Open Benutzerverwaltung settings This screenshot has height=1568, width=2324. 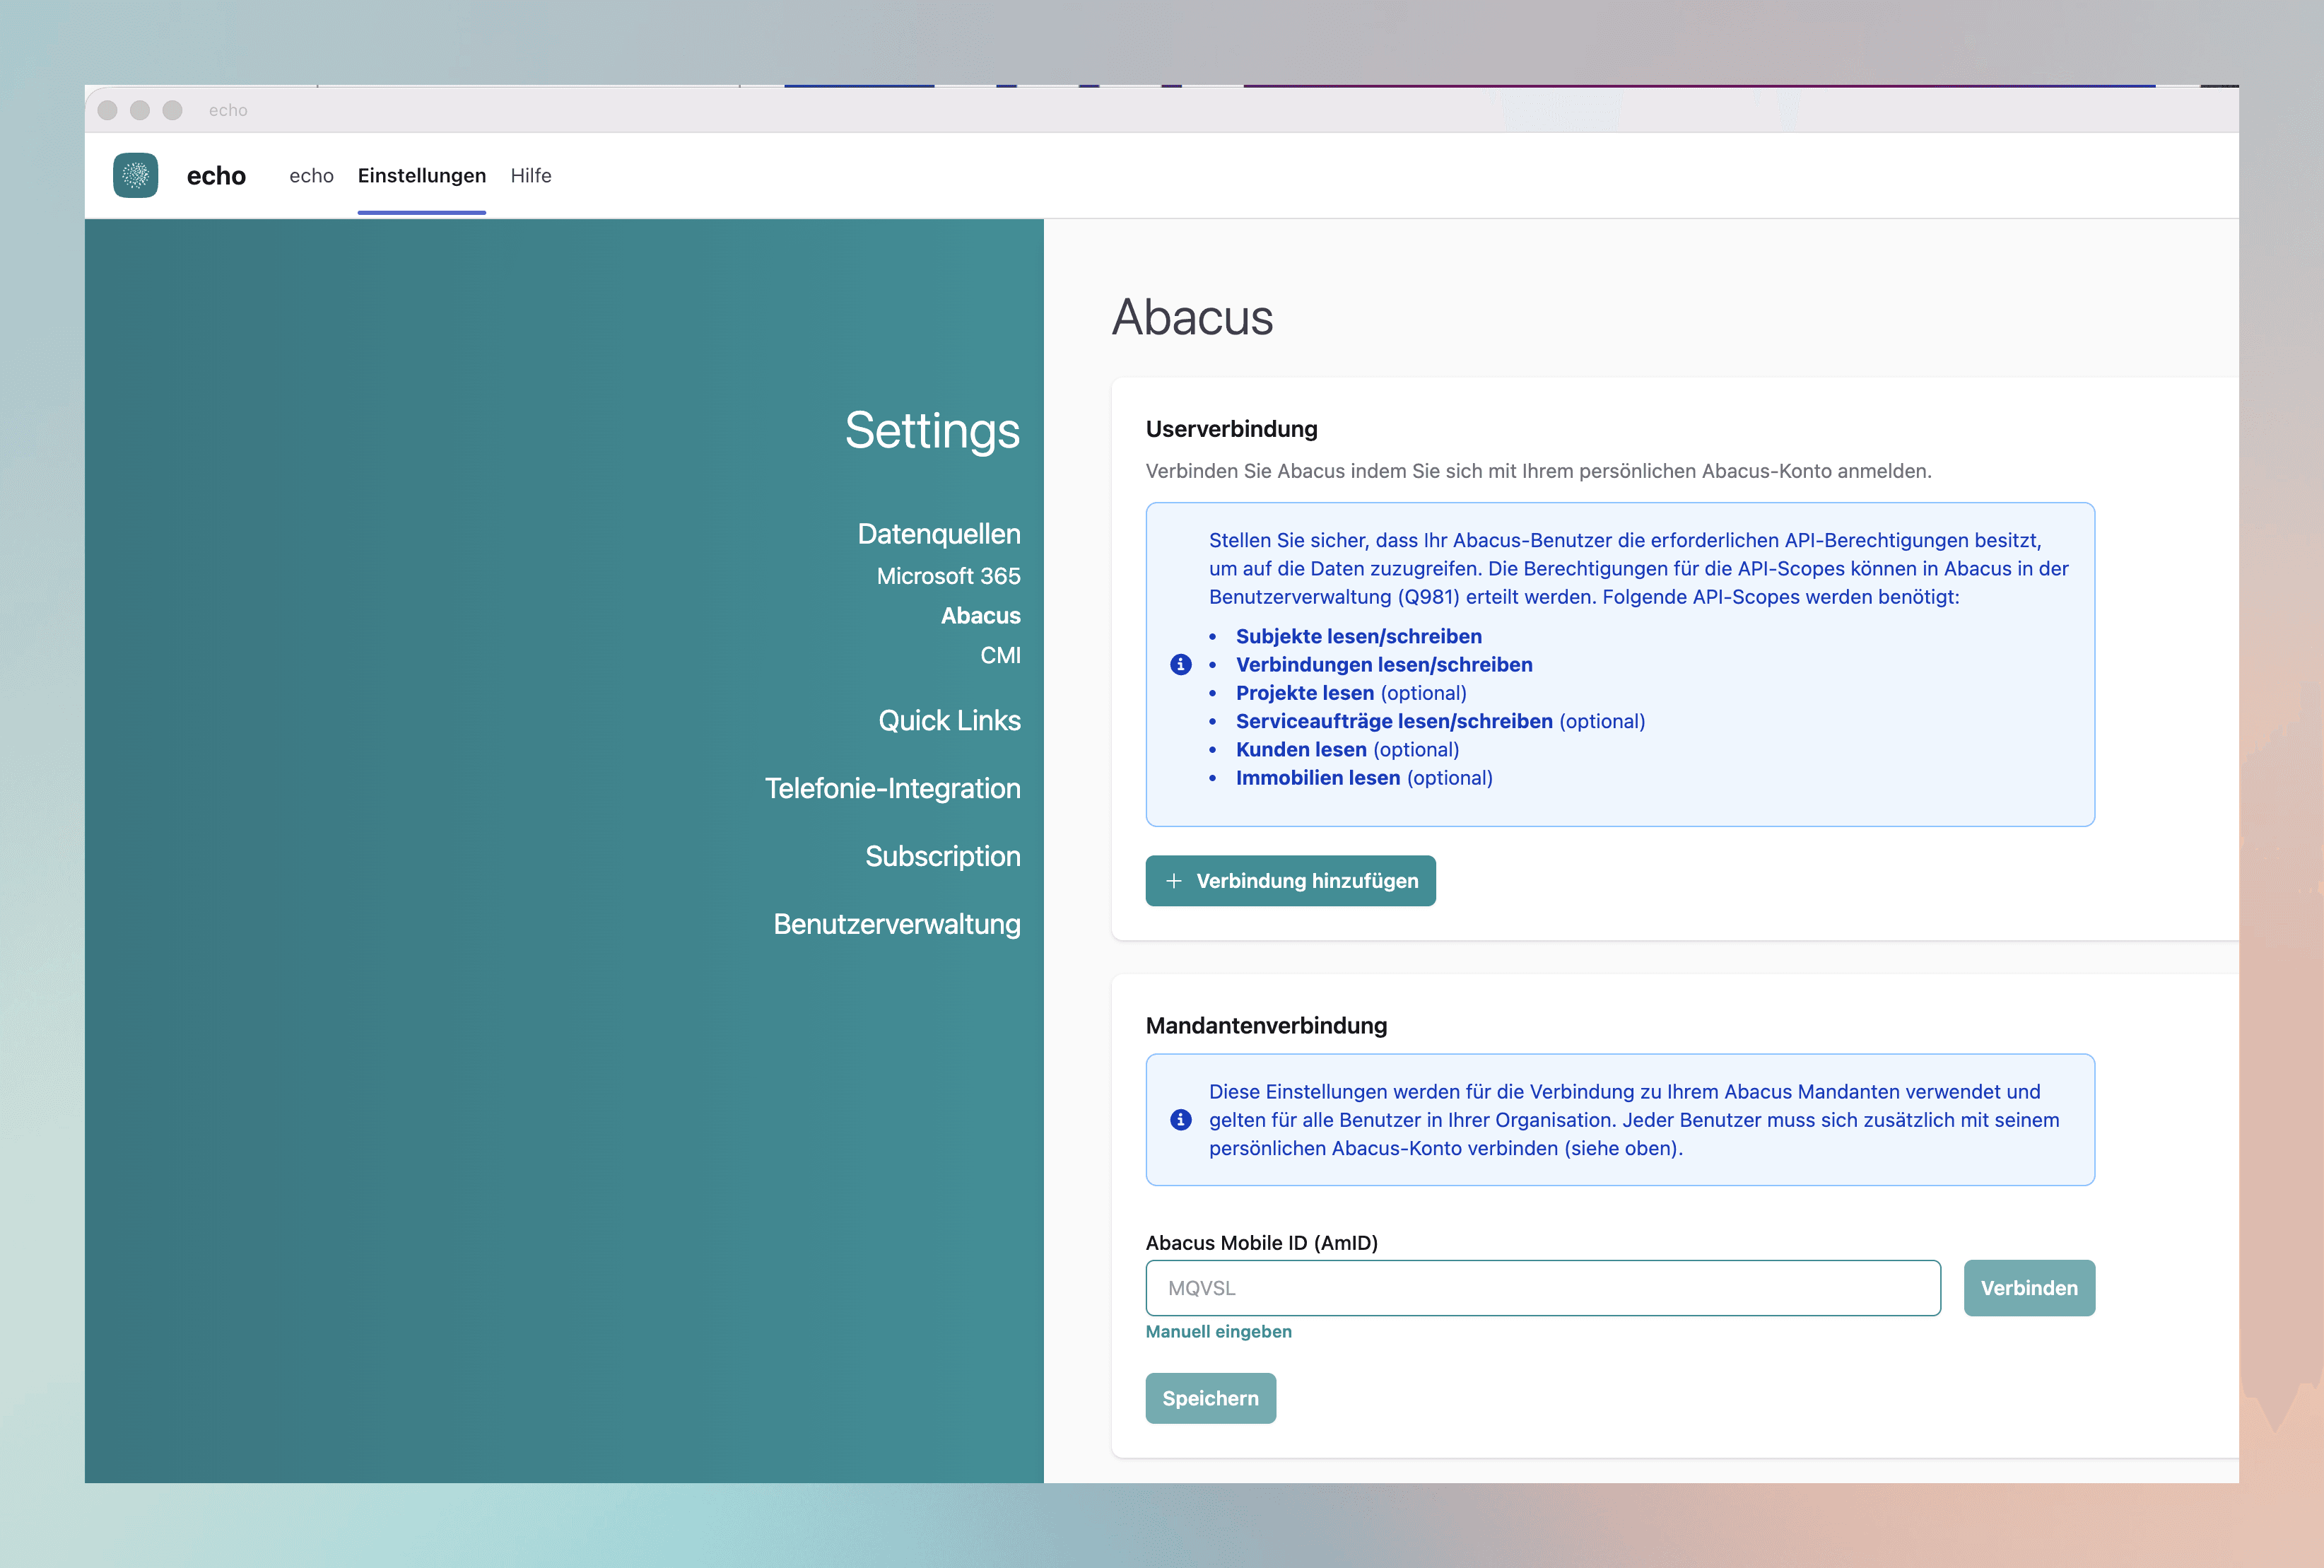click(x=897, y=924)
